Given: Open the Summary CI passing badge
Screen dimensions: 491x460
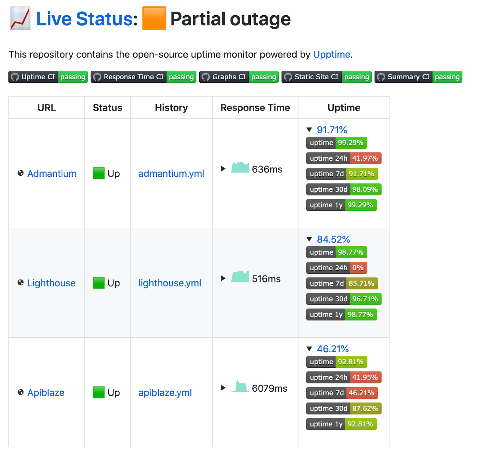Looking at the screenshot, I should pyautogui.click(x=418, y=77).
